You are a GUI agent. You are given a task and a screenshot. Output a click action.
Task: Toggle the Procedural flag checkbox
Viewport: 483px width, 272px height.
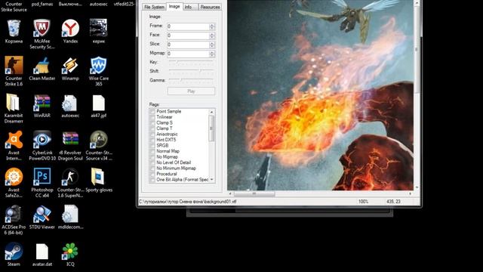tap(152, 174)
